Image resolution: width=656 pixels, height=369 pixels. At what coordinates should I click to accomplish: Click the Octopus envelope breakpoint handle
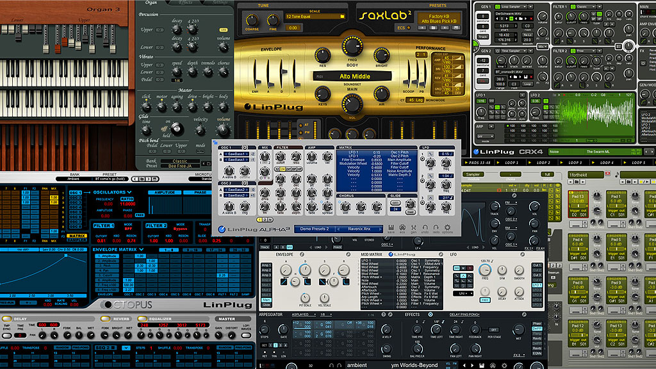pyautogui.click(x=65, y=255)
